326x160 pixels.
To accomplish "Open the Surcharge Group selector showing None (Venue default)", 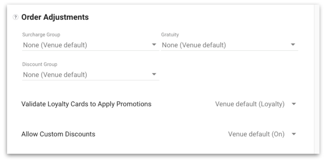I will (x=90, y=45).
